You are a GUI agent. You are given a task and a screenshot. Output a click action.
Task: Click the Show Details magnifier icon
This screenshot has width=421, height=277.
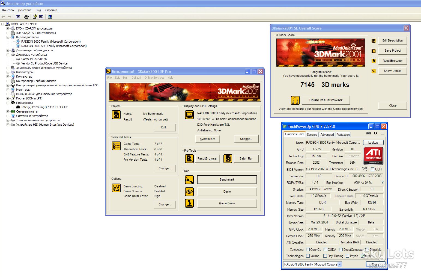(374, 71)
